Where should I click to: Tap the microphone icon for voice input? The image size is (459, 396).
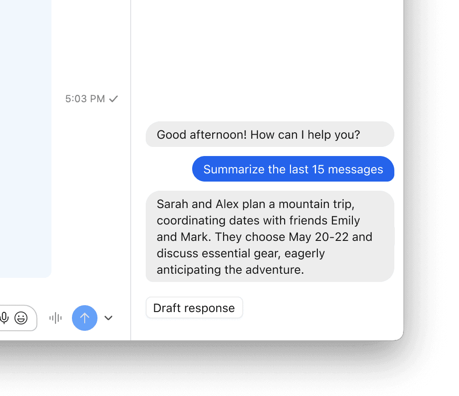coord(5,318)
